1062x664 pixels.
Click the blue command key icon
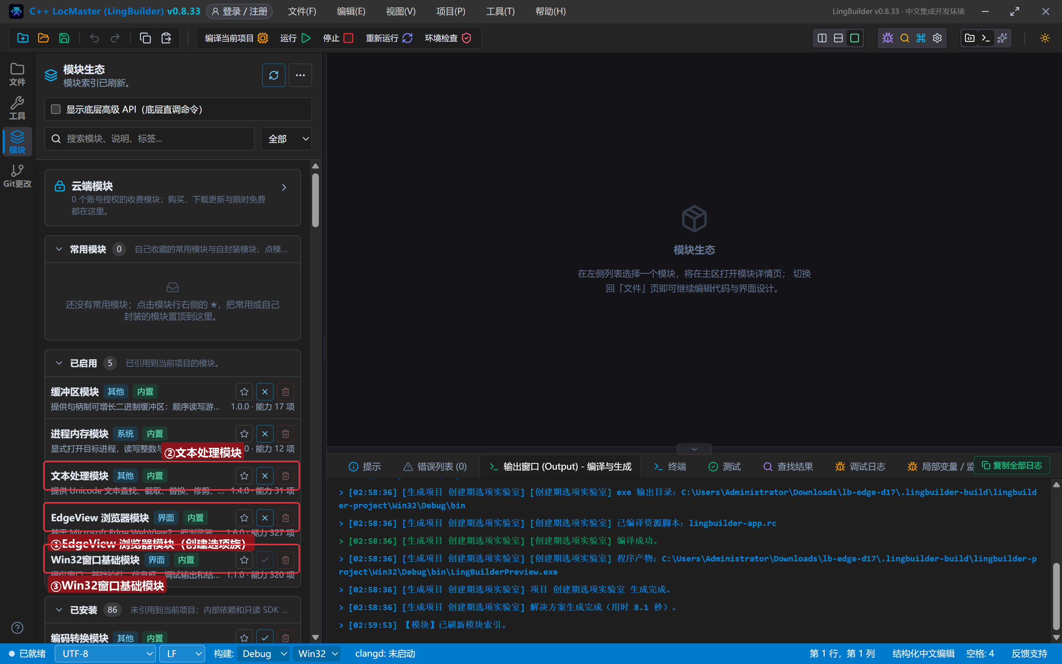click(921, 38)
